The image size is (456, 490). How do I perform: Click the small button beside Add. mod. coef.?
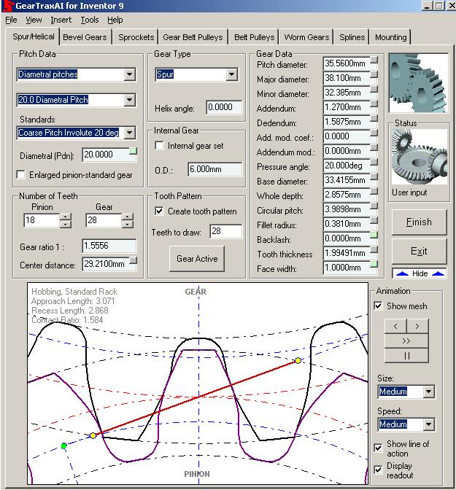point(374,133)
